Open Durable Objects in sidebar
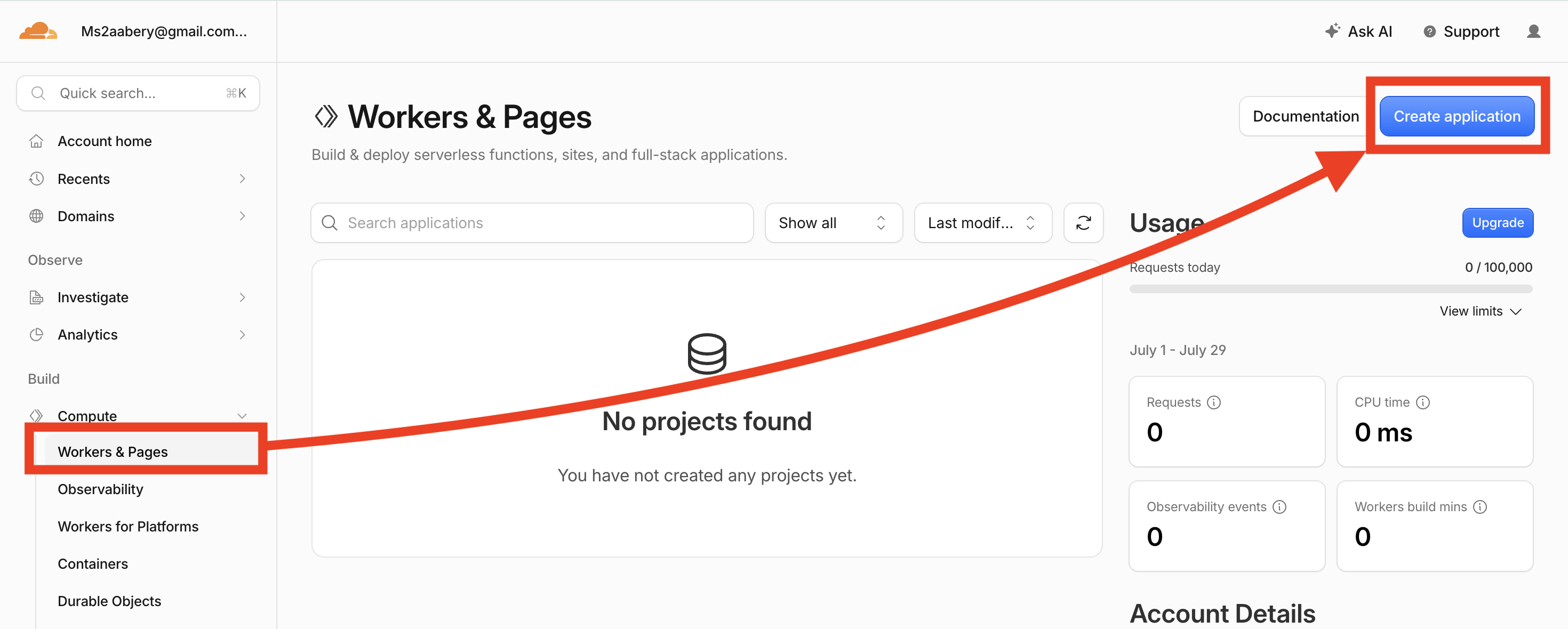The width and height of the screenshot is (1568, 629). click(109, 601)
